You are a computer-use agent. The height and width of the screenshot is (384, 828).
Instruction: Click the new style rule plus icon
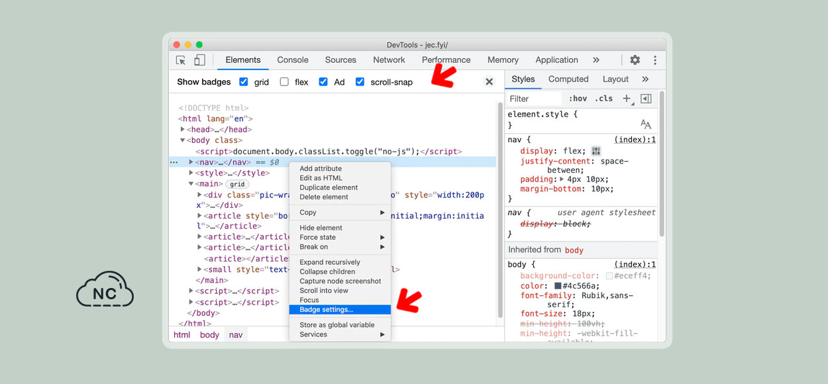click(627, 99)
